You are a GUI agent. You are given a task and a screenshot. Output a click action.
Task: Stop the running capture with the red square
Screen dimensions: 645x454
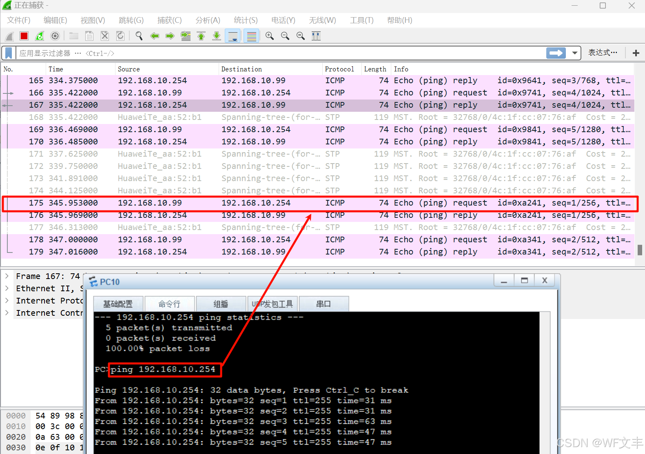[24, 36]
